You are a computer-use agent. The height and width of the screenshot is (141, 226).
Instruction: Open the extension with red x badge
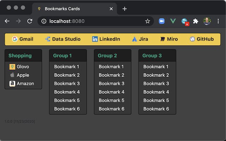pyautogui.click(x=185, y=22)
